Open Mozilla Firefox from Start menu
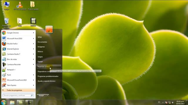 point(18,44)
